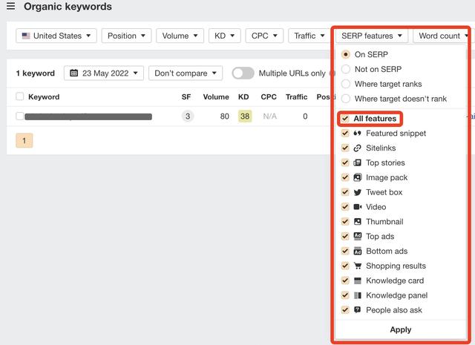
Task: Click the Featured snippet quote icon
Action: (358, 134)
